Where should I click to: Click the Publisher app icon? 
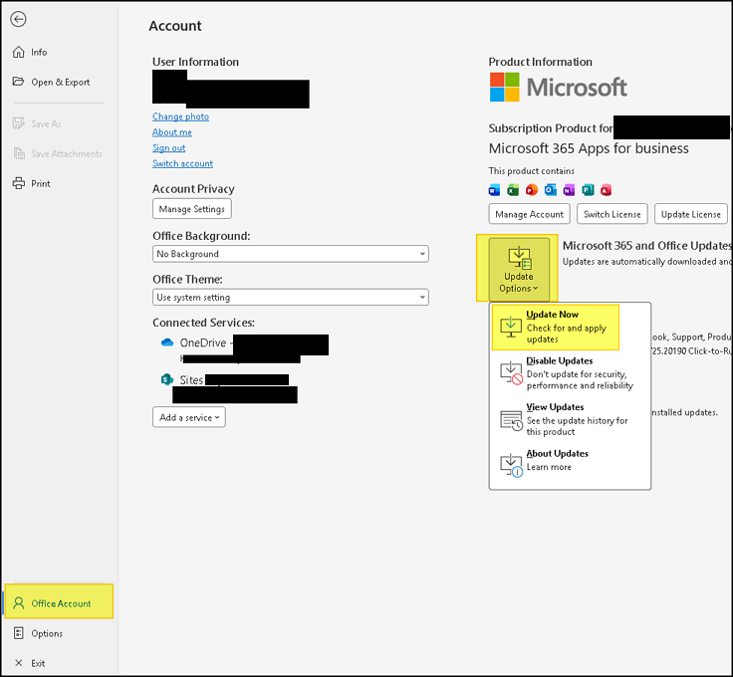[588, 190]
